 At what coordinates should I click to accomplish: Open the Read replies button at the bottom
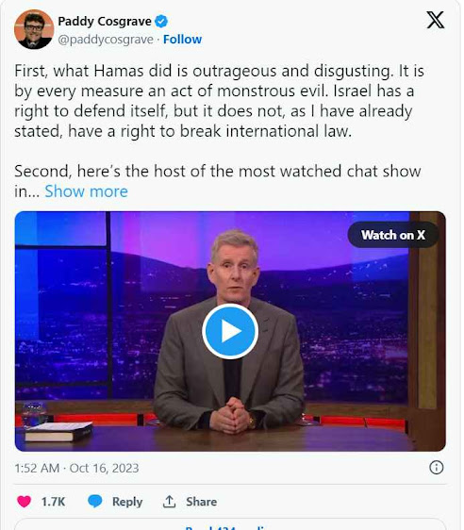click(230, 524)
